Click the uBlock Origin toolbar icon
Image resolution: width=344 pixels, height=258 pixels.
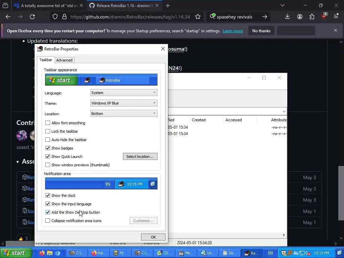(x=324, y=16)
